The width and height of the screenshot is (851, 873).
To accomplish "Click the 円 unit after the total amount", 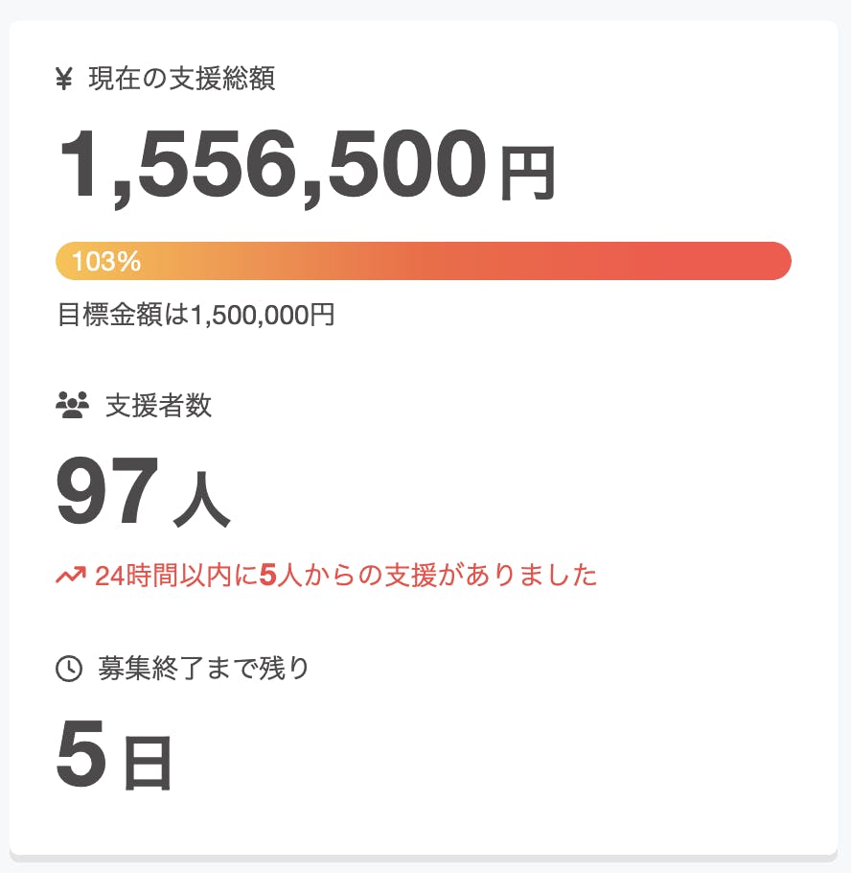I will pyautogui.click(x=526, y=176).
